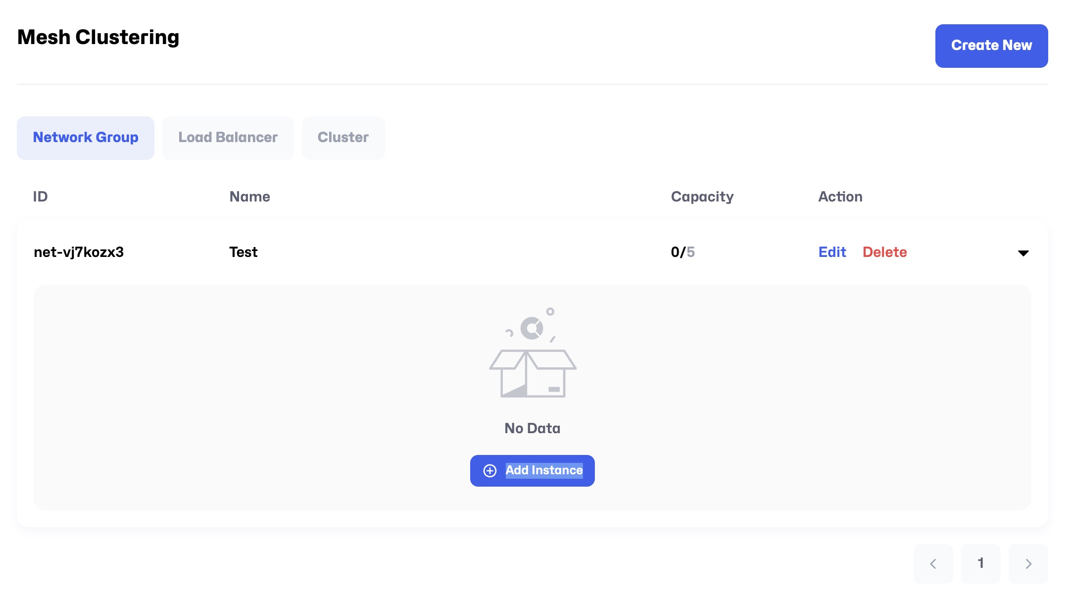Screen dimensions: 1068x601
Task: Click the net-vj7kozx3 ID cell
Action: click(x=79, y=252)
